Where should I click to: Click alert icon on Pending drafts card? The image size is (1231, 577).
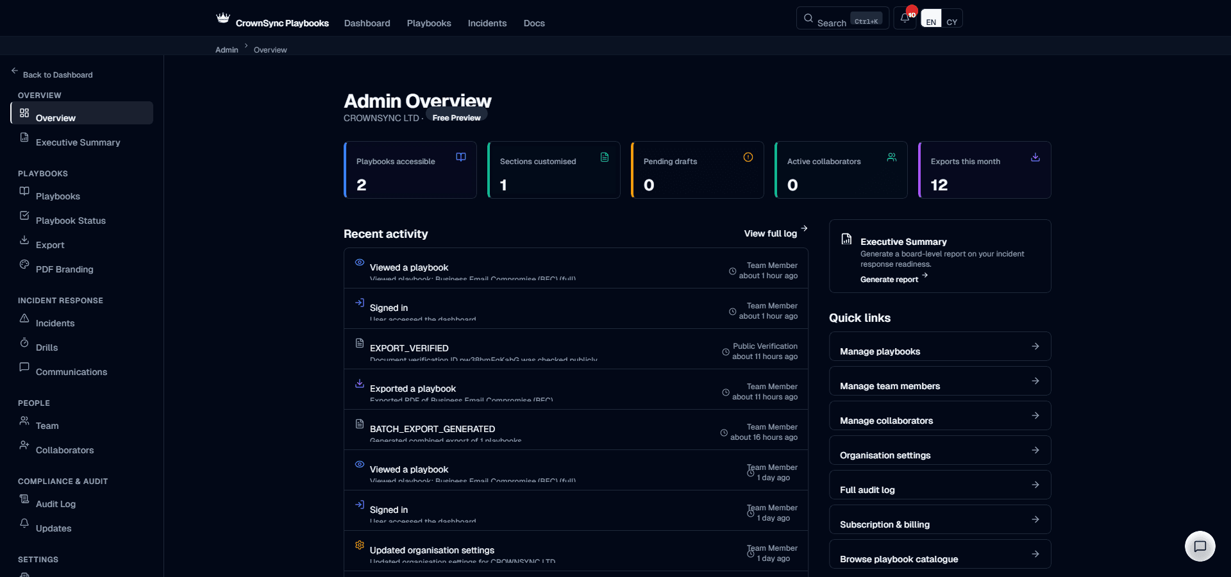click(748, 157)
